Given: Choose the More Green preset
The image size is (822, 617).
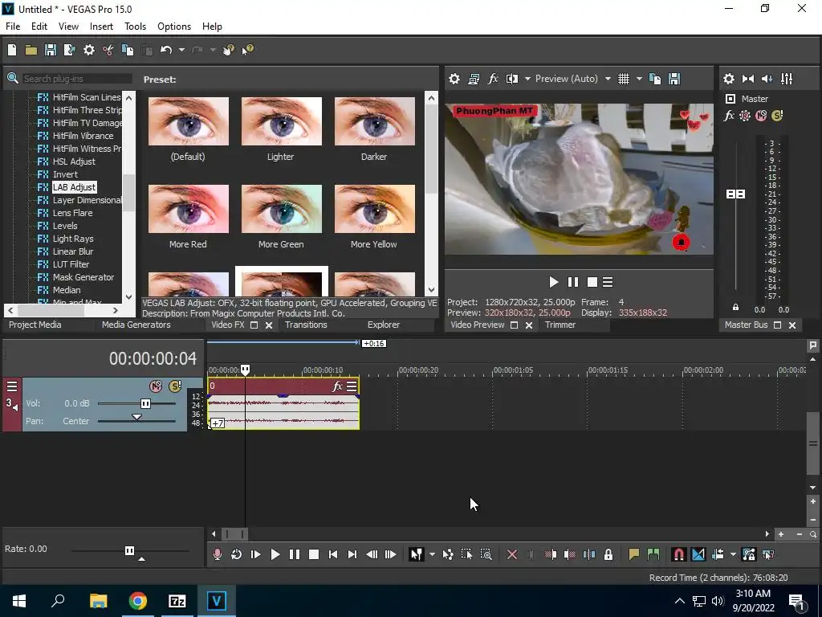Looking at the screenshot, I should click(x=282, y=209).
